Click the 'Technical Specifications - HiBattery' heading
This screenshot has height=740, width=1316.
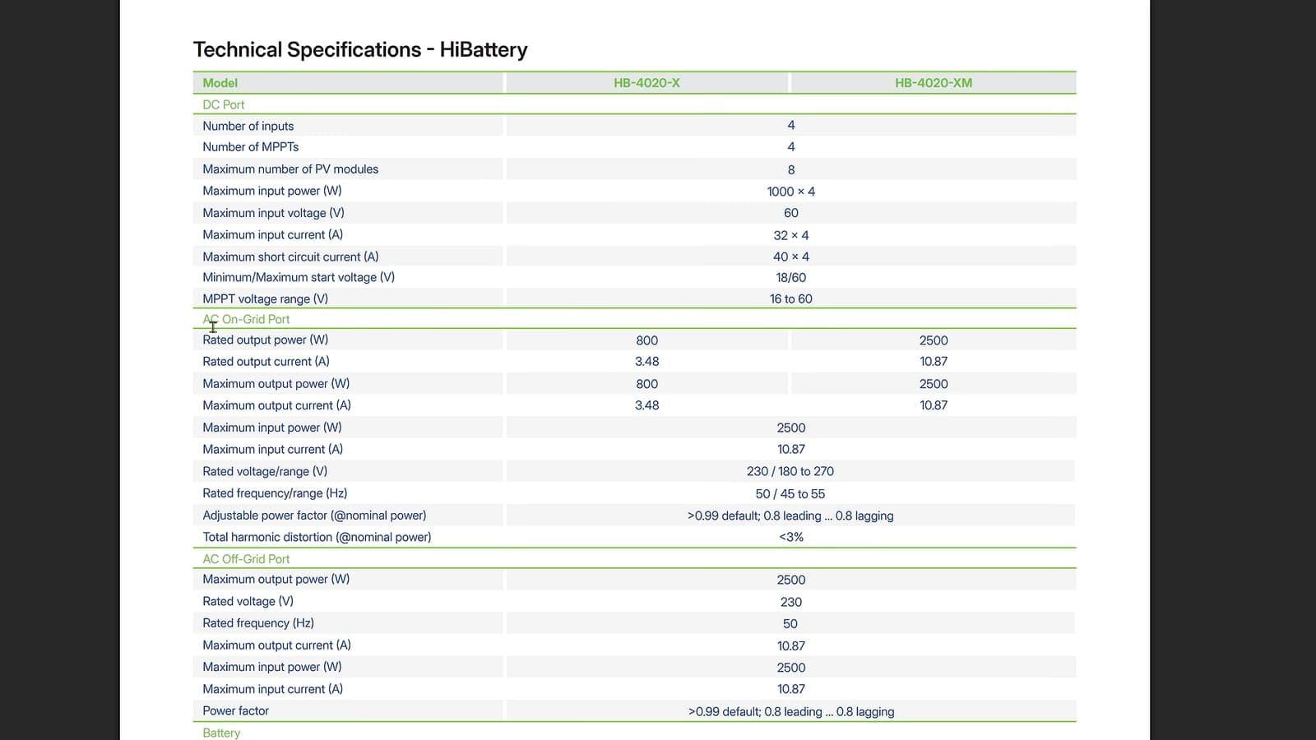coord(360,50)
